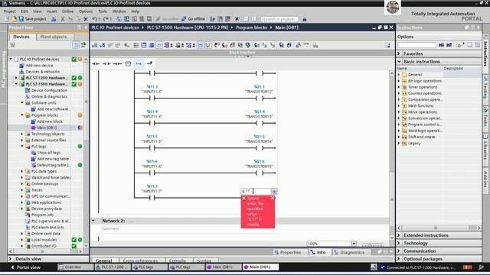
Task: Open the Online menu
Action: point(67,11)
